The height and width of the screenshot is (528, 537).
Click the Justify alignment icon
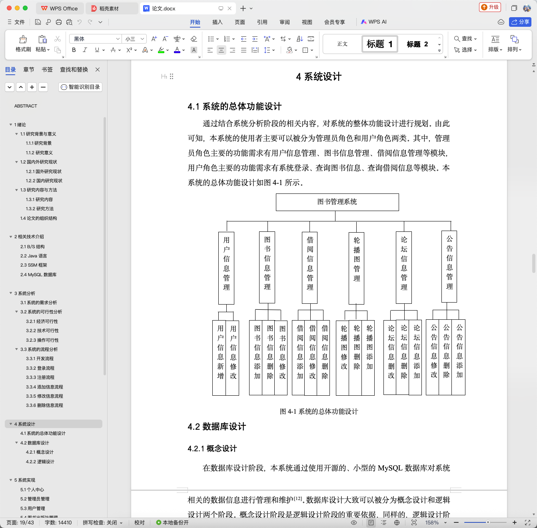click(x=244, y=50)
